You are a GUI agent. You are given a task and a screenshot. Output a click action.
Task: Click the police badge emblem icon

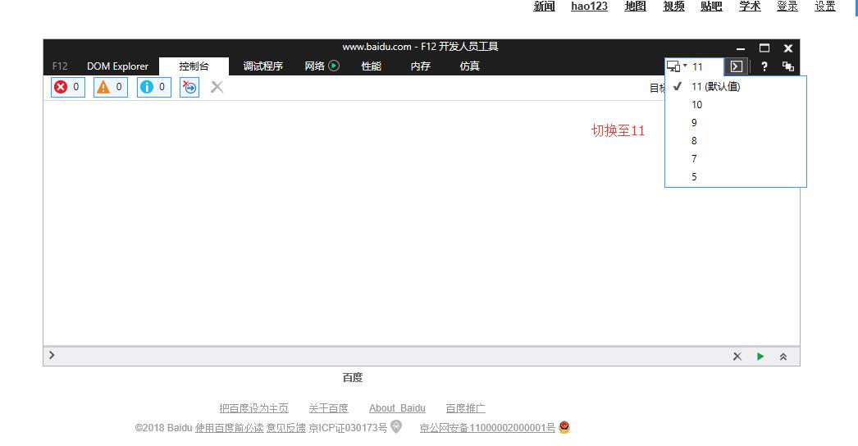click(x=564, y=427)
